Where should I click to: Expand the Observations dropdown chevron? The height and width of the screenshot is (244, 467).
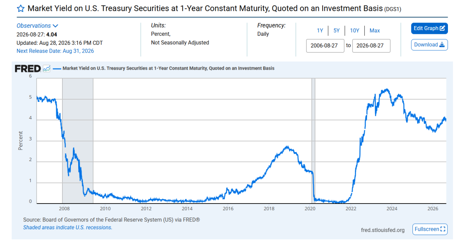pos(55,26)
